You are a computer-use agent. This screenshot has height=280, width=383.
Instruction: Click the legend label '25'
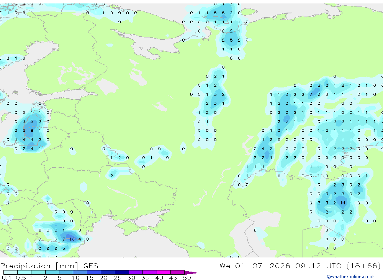click(x=117, y=278)
